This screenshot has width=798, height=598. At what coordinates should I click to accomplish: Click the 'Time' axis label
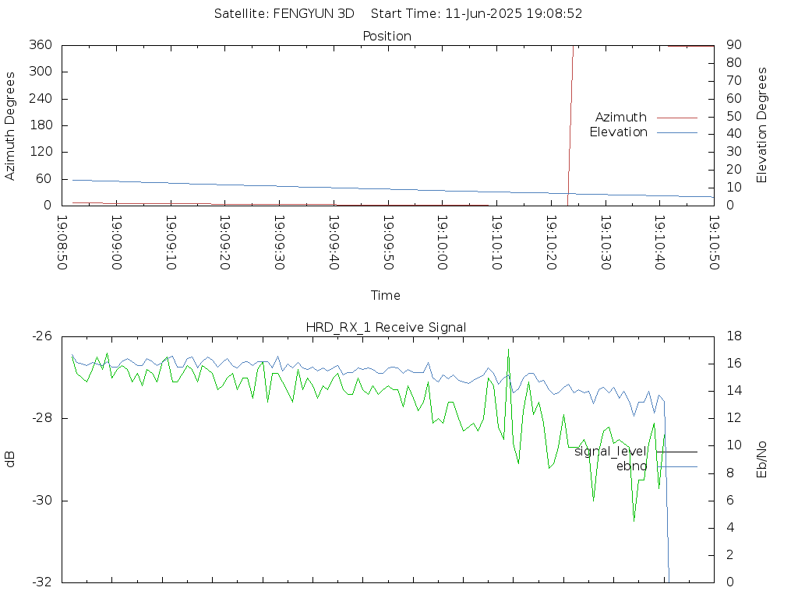tap(385, 295)
